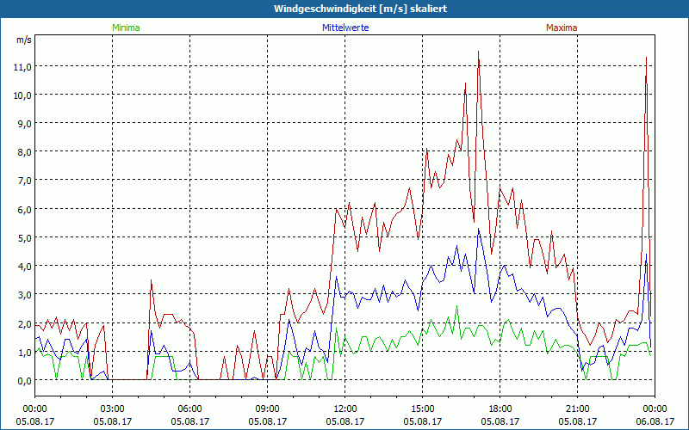The height and width of the screenshot is (430, 689).
Task: Click the 4,0 y-axis value
Action: pos(24,267)
